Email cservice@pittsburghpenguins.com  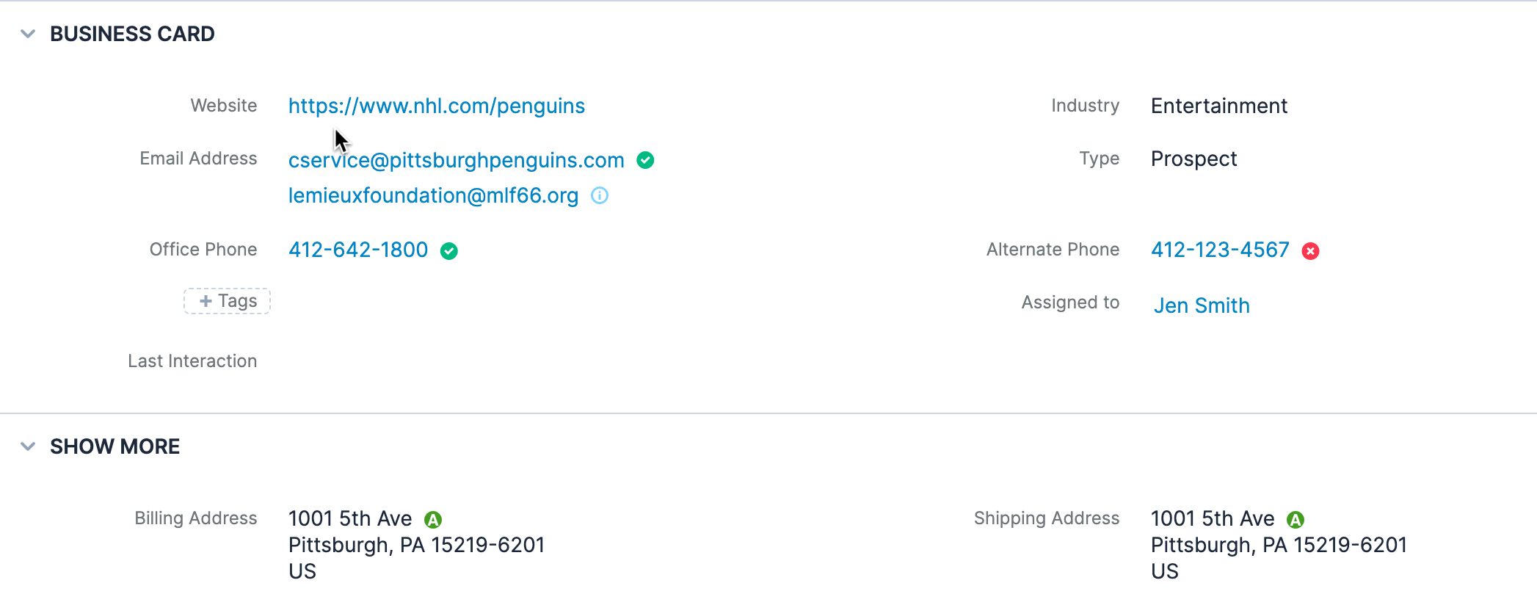click(x=456, y=160)
